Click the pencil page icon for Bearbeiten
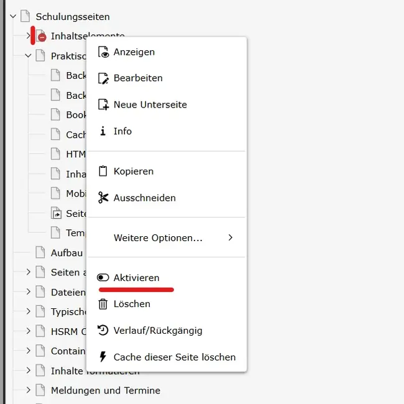 pyautogui.click(x=103, y=78)
